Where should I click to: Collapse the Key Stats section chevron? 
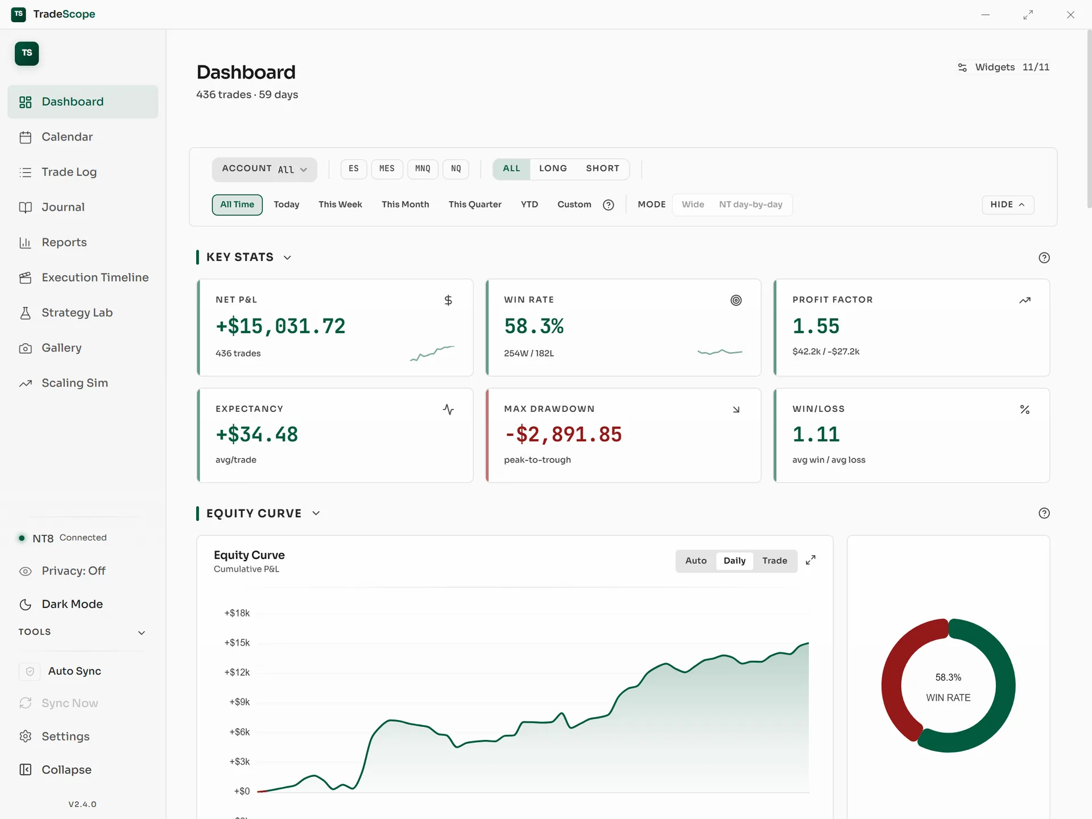(x=287, y=258)
